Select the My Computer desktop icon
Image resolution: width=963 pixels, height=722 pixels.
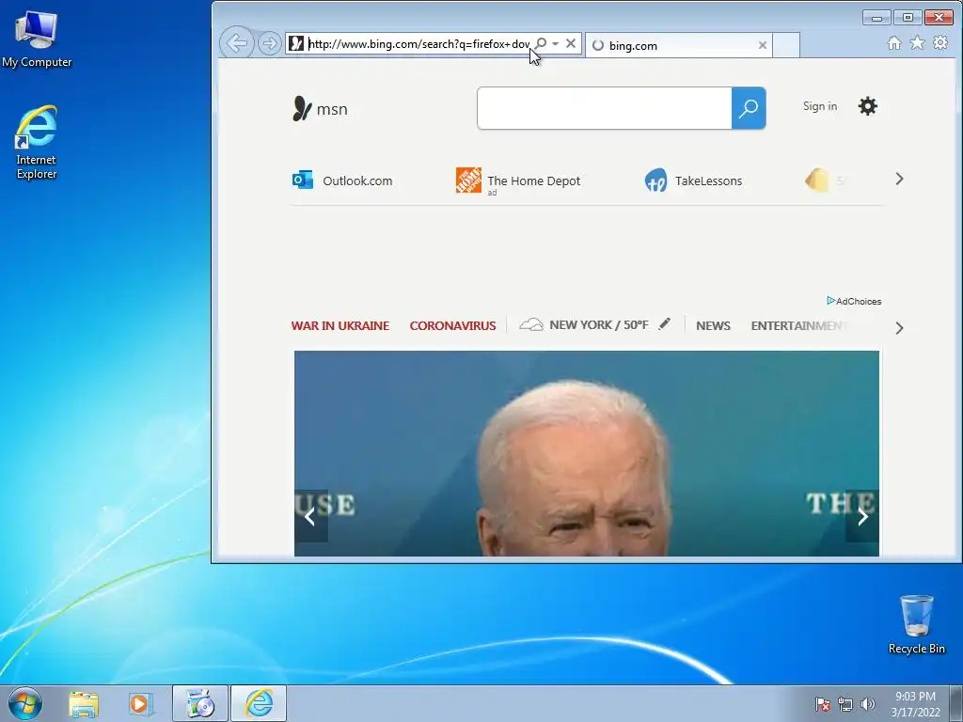click(37, 39)
